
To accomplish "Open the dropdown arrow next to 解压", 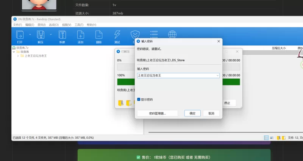I will [x=51, y=34].
